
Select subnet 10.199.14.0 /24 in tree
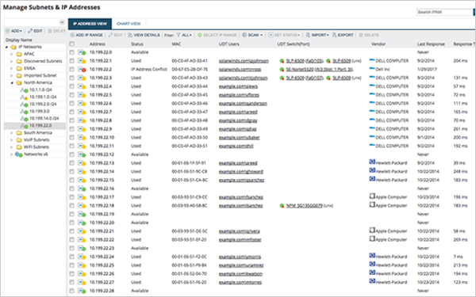point(44,119)
